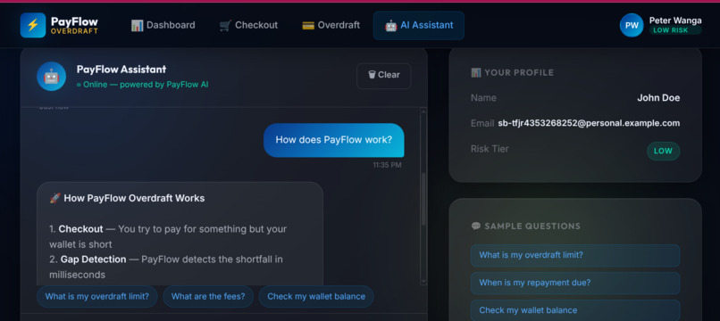Select sample question 'What is my overdraft limit?' in sidebar
The height and width of the screenshot is (321, 720).
(x=575, y=255)
